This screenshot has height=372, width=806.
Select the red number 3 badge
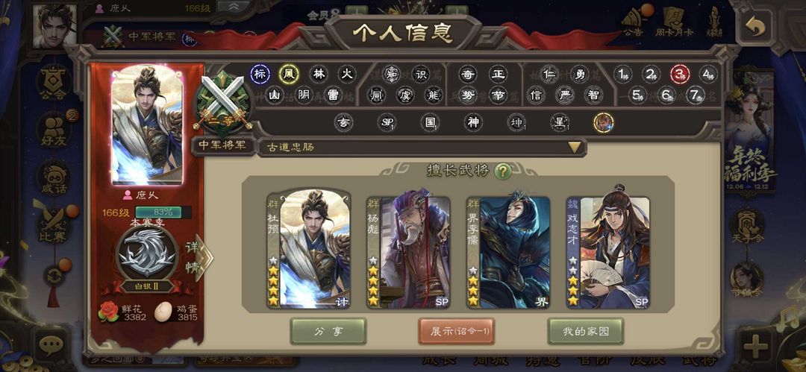(x=680, y=74)
